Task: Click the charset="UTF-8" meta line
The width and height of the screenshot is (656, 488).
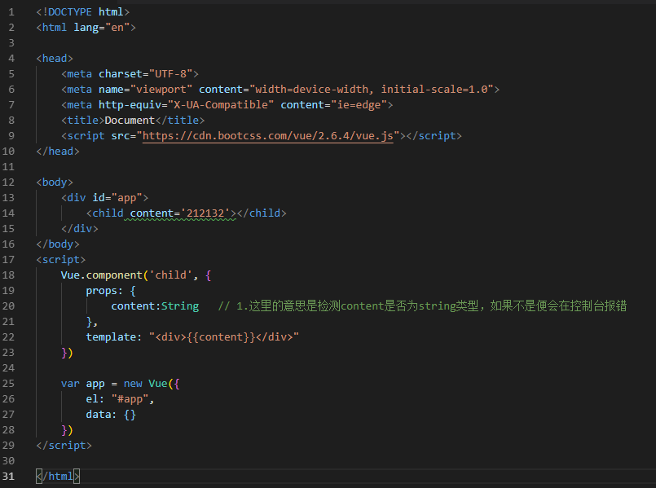Action: [x=130, y=74]
